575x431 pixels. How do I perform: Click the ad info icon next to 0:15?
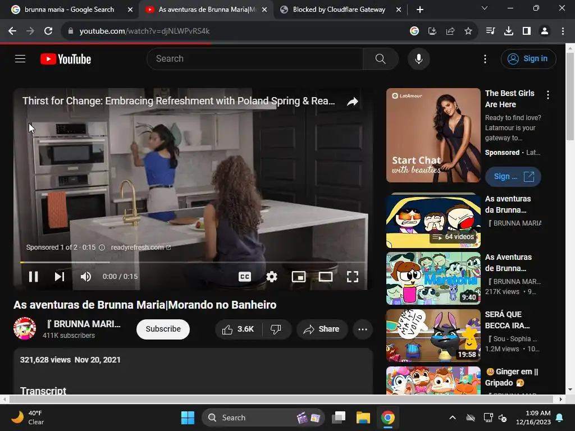[102, 247]
